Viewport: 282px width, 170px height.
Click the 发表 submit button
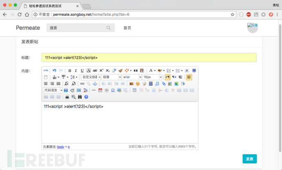(x=250, y=159)
